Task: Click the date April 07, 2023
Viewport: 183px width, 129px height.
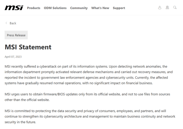Action: (13, 57)
